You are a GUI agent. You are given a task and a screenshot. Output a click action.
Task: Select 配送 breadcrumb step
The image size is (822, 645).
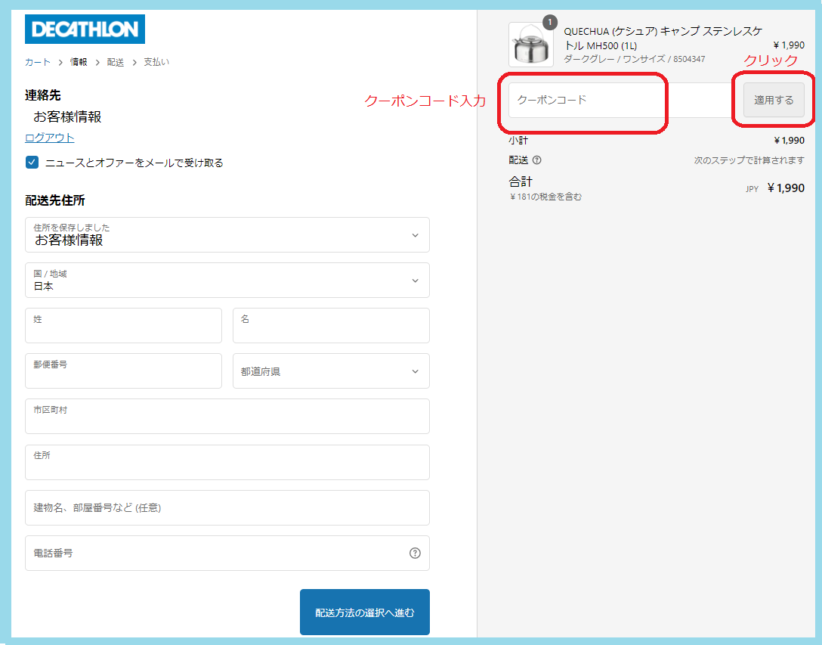(116, 62)
